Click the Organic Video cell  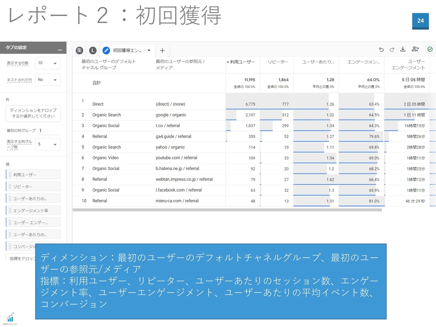pyautogui.click(x=105, y=158)
